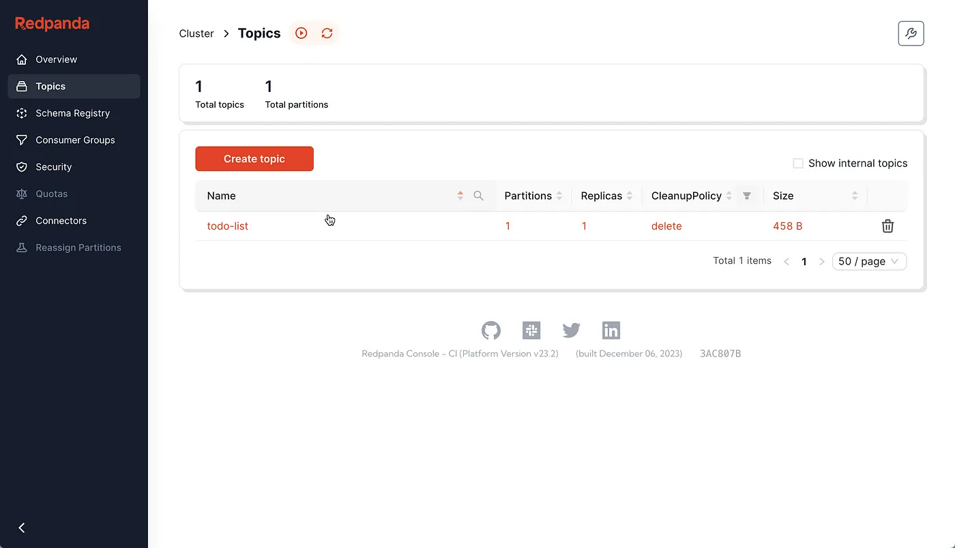955x548 pixels.
Task: Open the Reassign Partitions section
Action: (78, 247)
